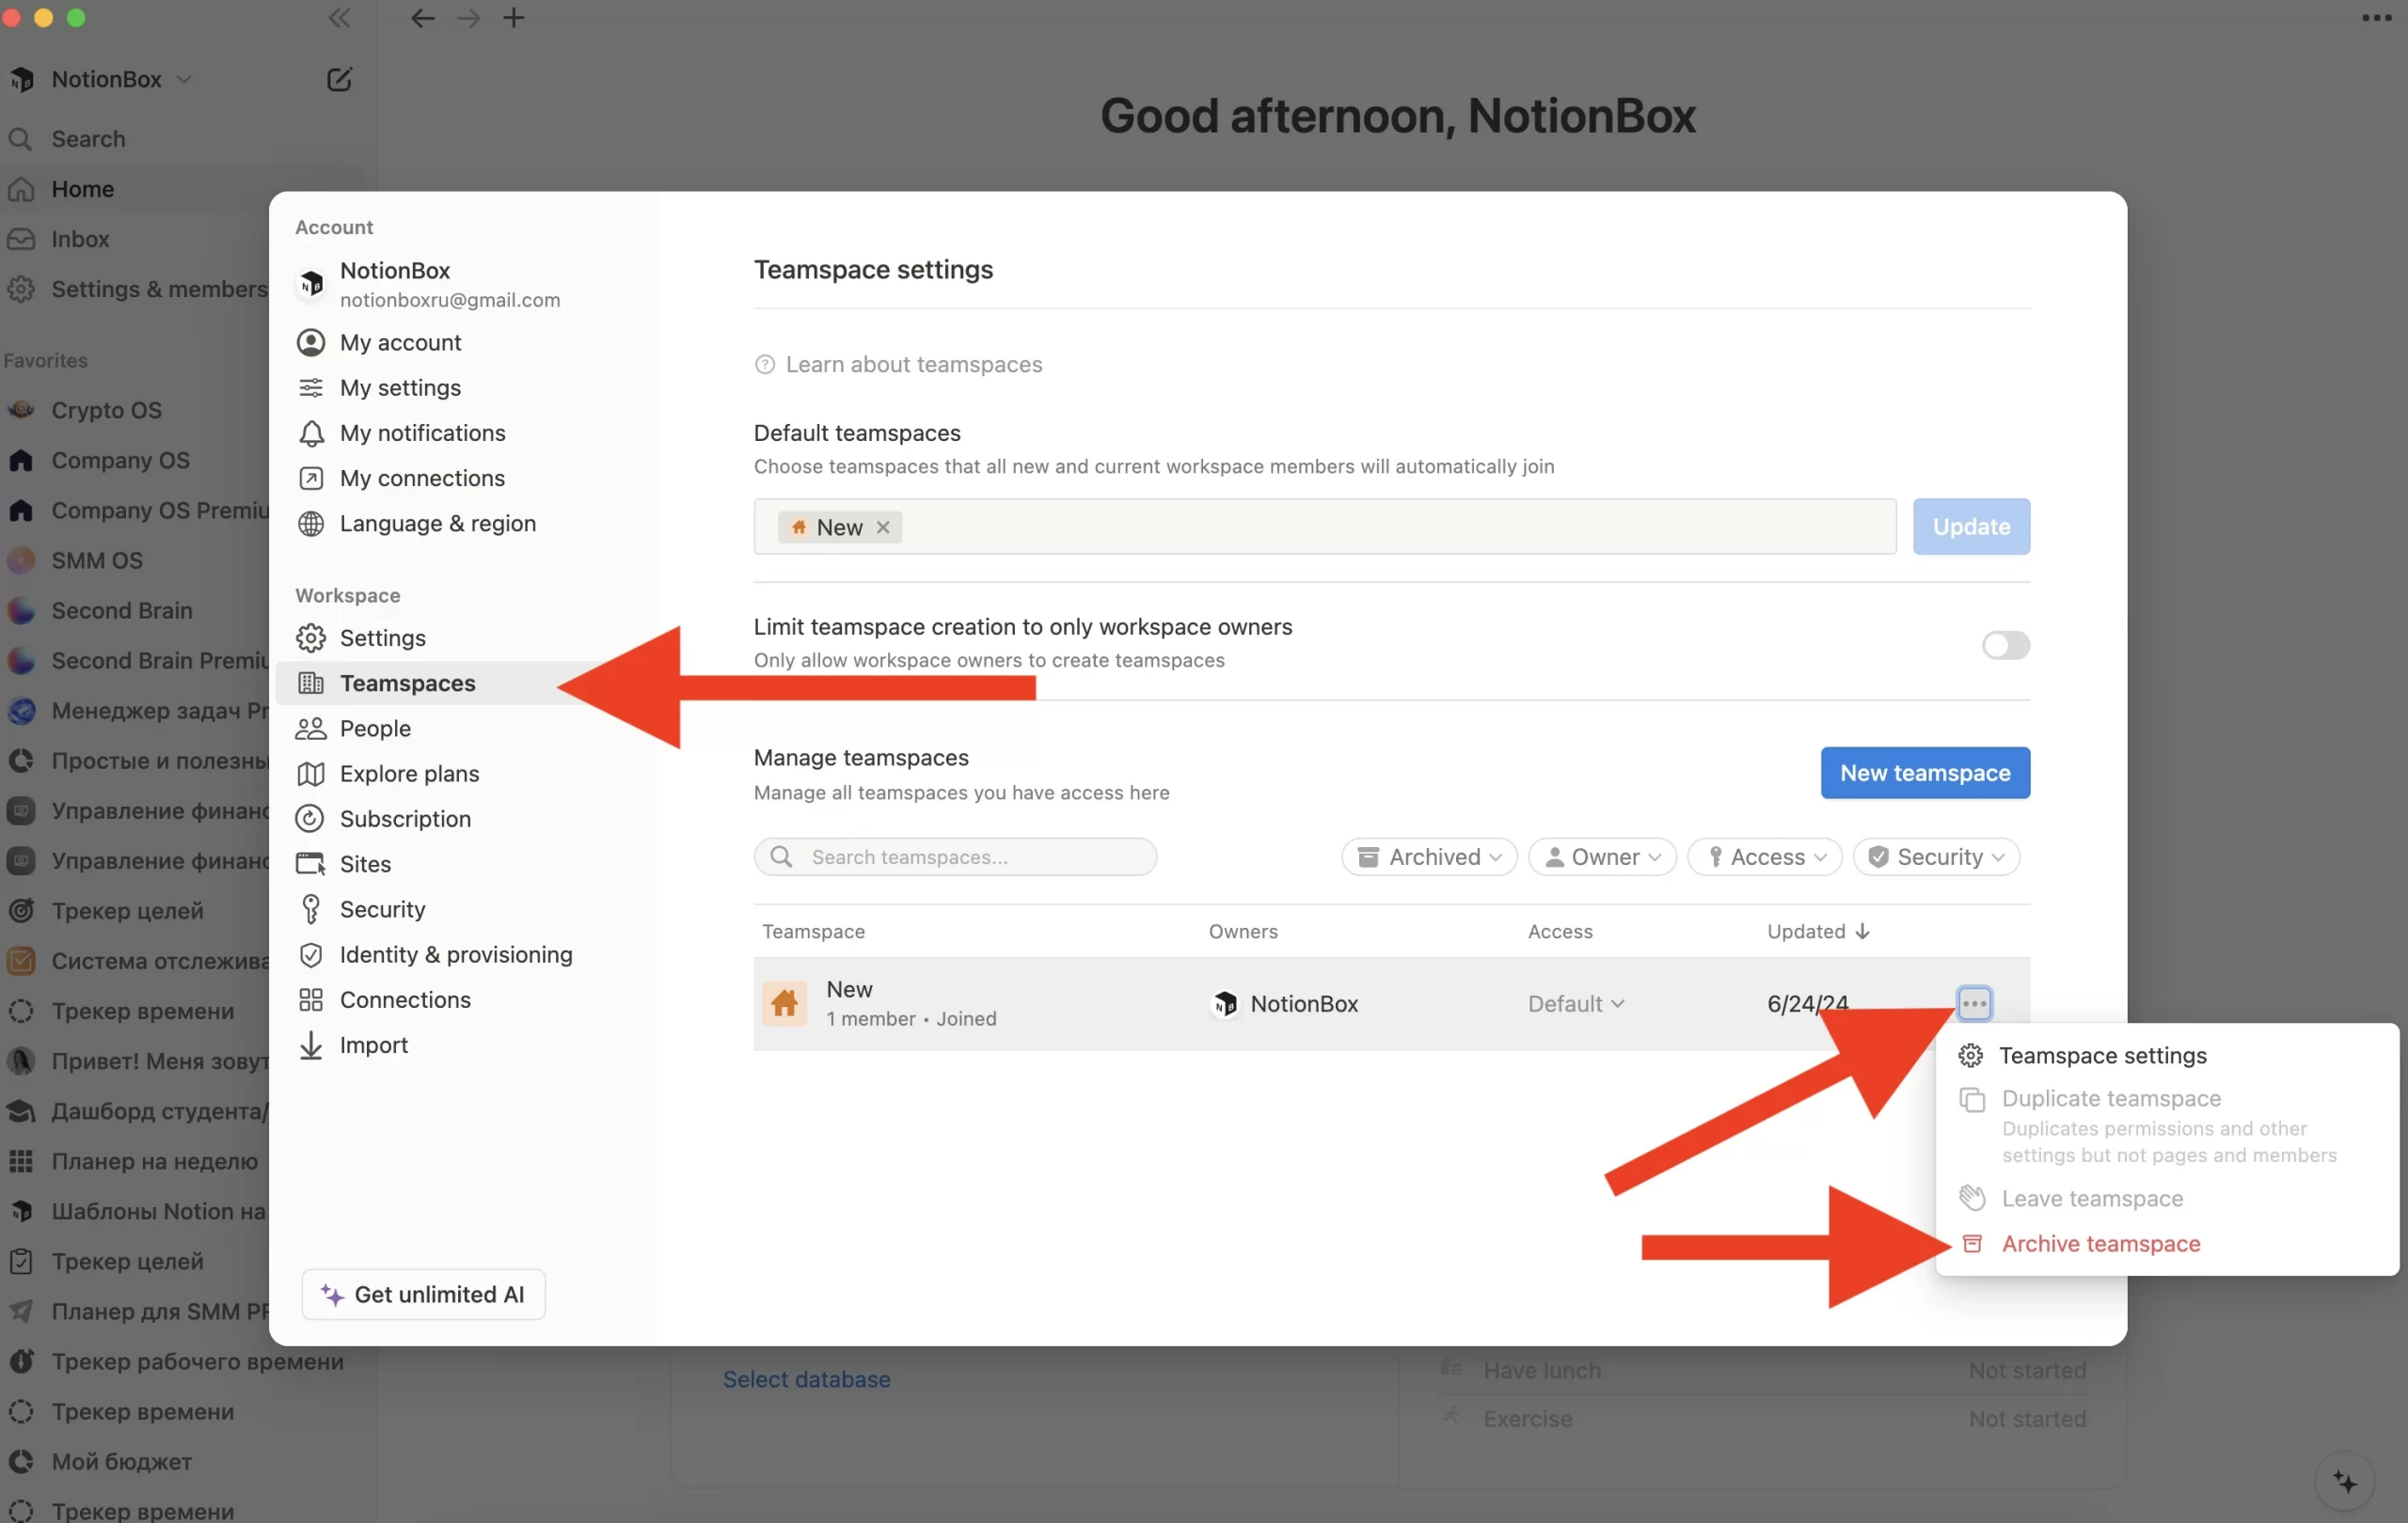Open the Security filter dropdown
The image size is (2408, 1523).
click(x=1936, y=856)
